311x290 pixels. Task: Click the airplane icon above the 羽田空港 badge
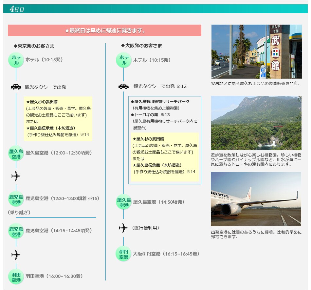pyautogui.click(x=16, y=255)
